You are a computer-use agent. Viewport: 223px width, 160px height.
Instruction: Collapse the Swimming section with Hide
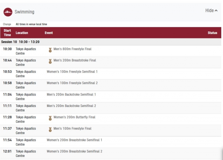click(212, 10)
